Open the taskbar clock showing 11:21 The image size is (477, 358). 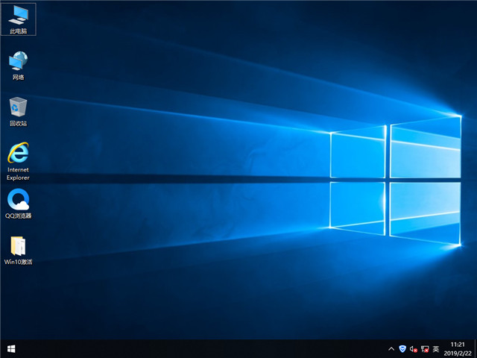(x=458, y=349)
